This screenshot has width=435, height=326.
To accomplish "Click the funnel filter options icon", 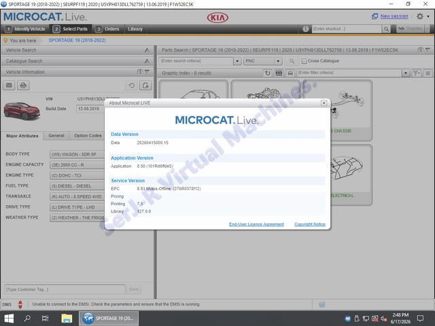I will coord(417,73).
